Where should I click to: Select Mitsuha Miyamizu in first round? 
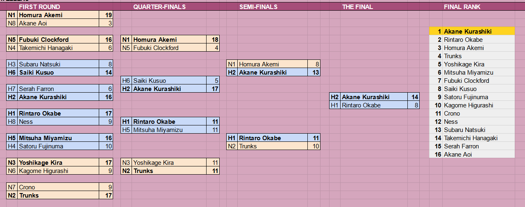point(59,138)
